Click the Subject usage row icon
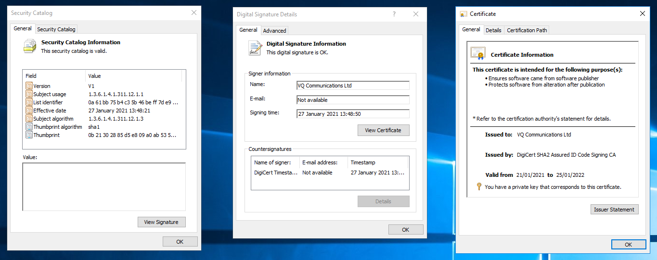This screenshot has width=657, height=260. 29,94
